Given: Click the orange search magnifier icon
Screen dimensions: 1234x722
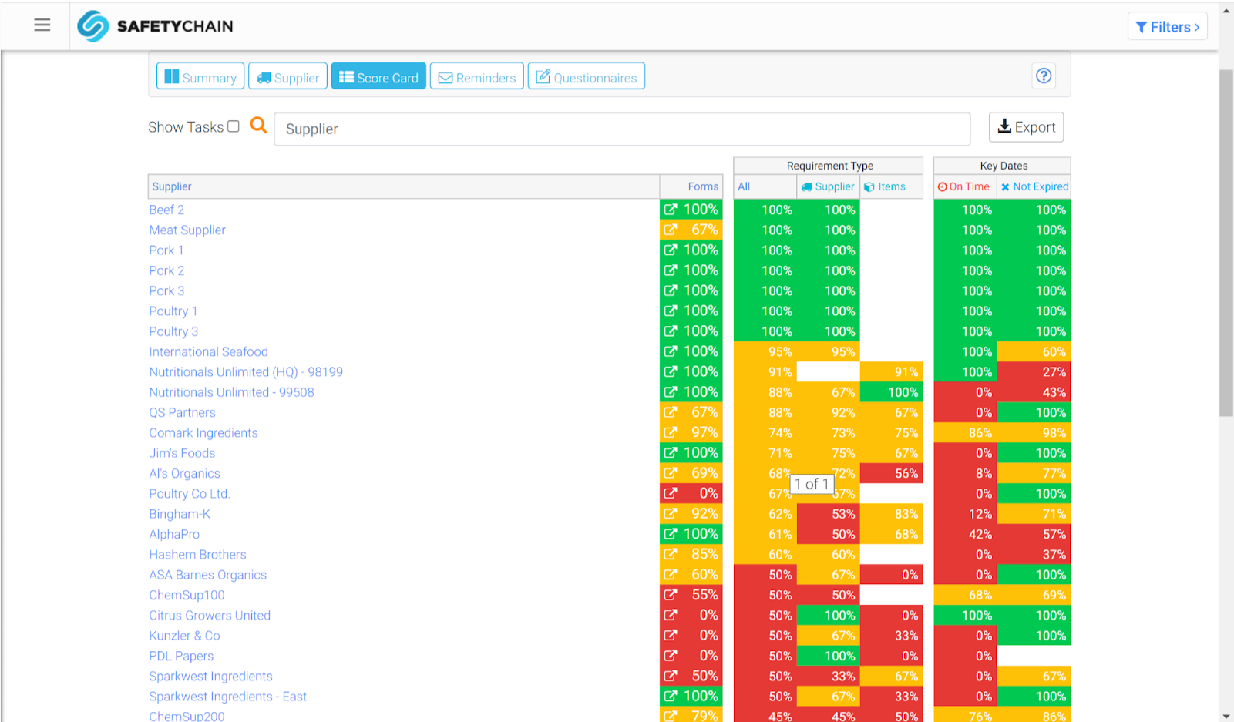Looking at the screenshot, I should [x=258, y=126].
